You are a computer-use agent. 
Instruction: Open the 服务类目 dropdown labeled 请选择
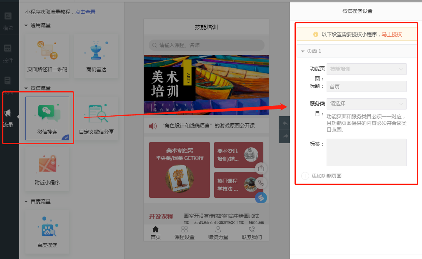coord(366,103)
